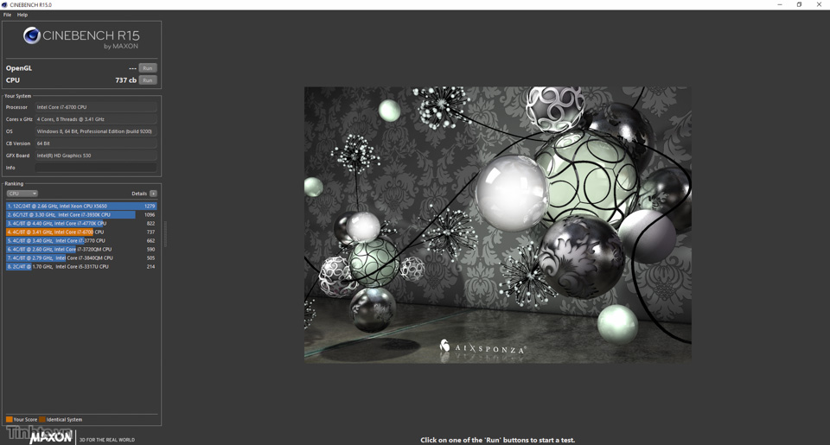Open the CPU ranking type dropdown
Screen dimensions: 830x445
22,194
